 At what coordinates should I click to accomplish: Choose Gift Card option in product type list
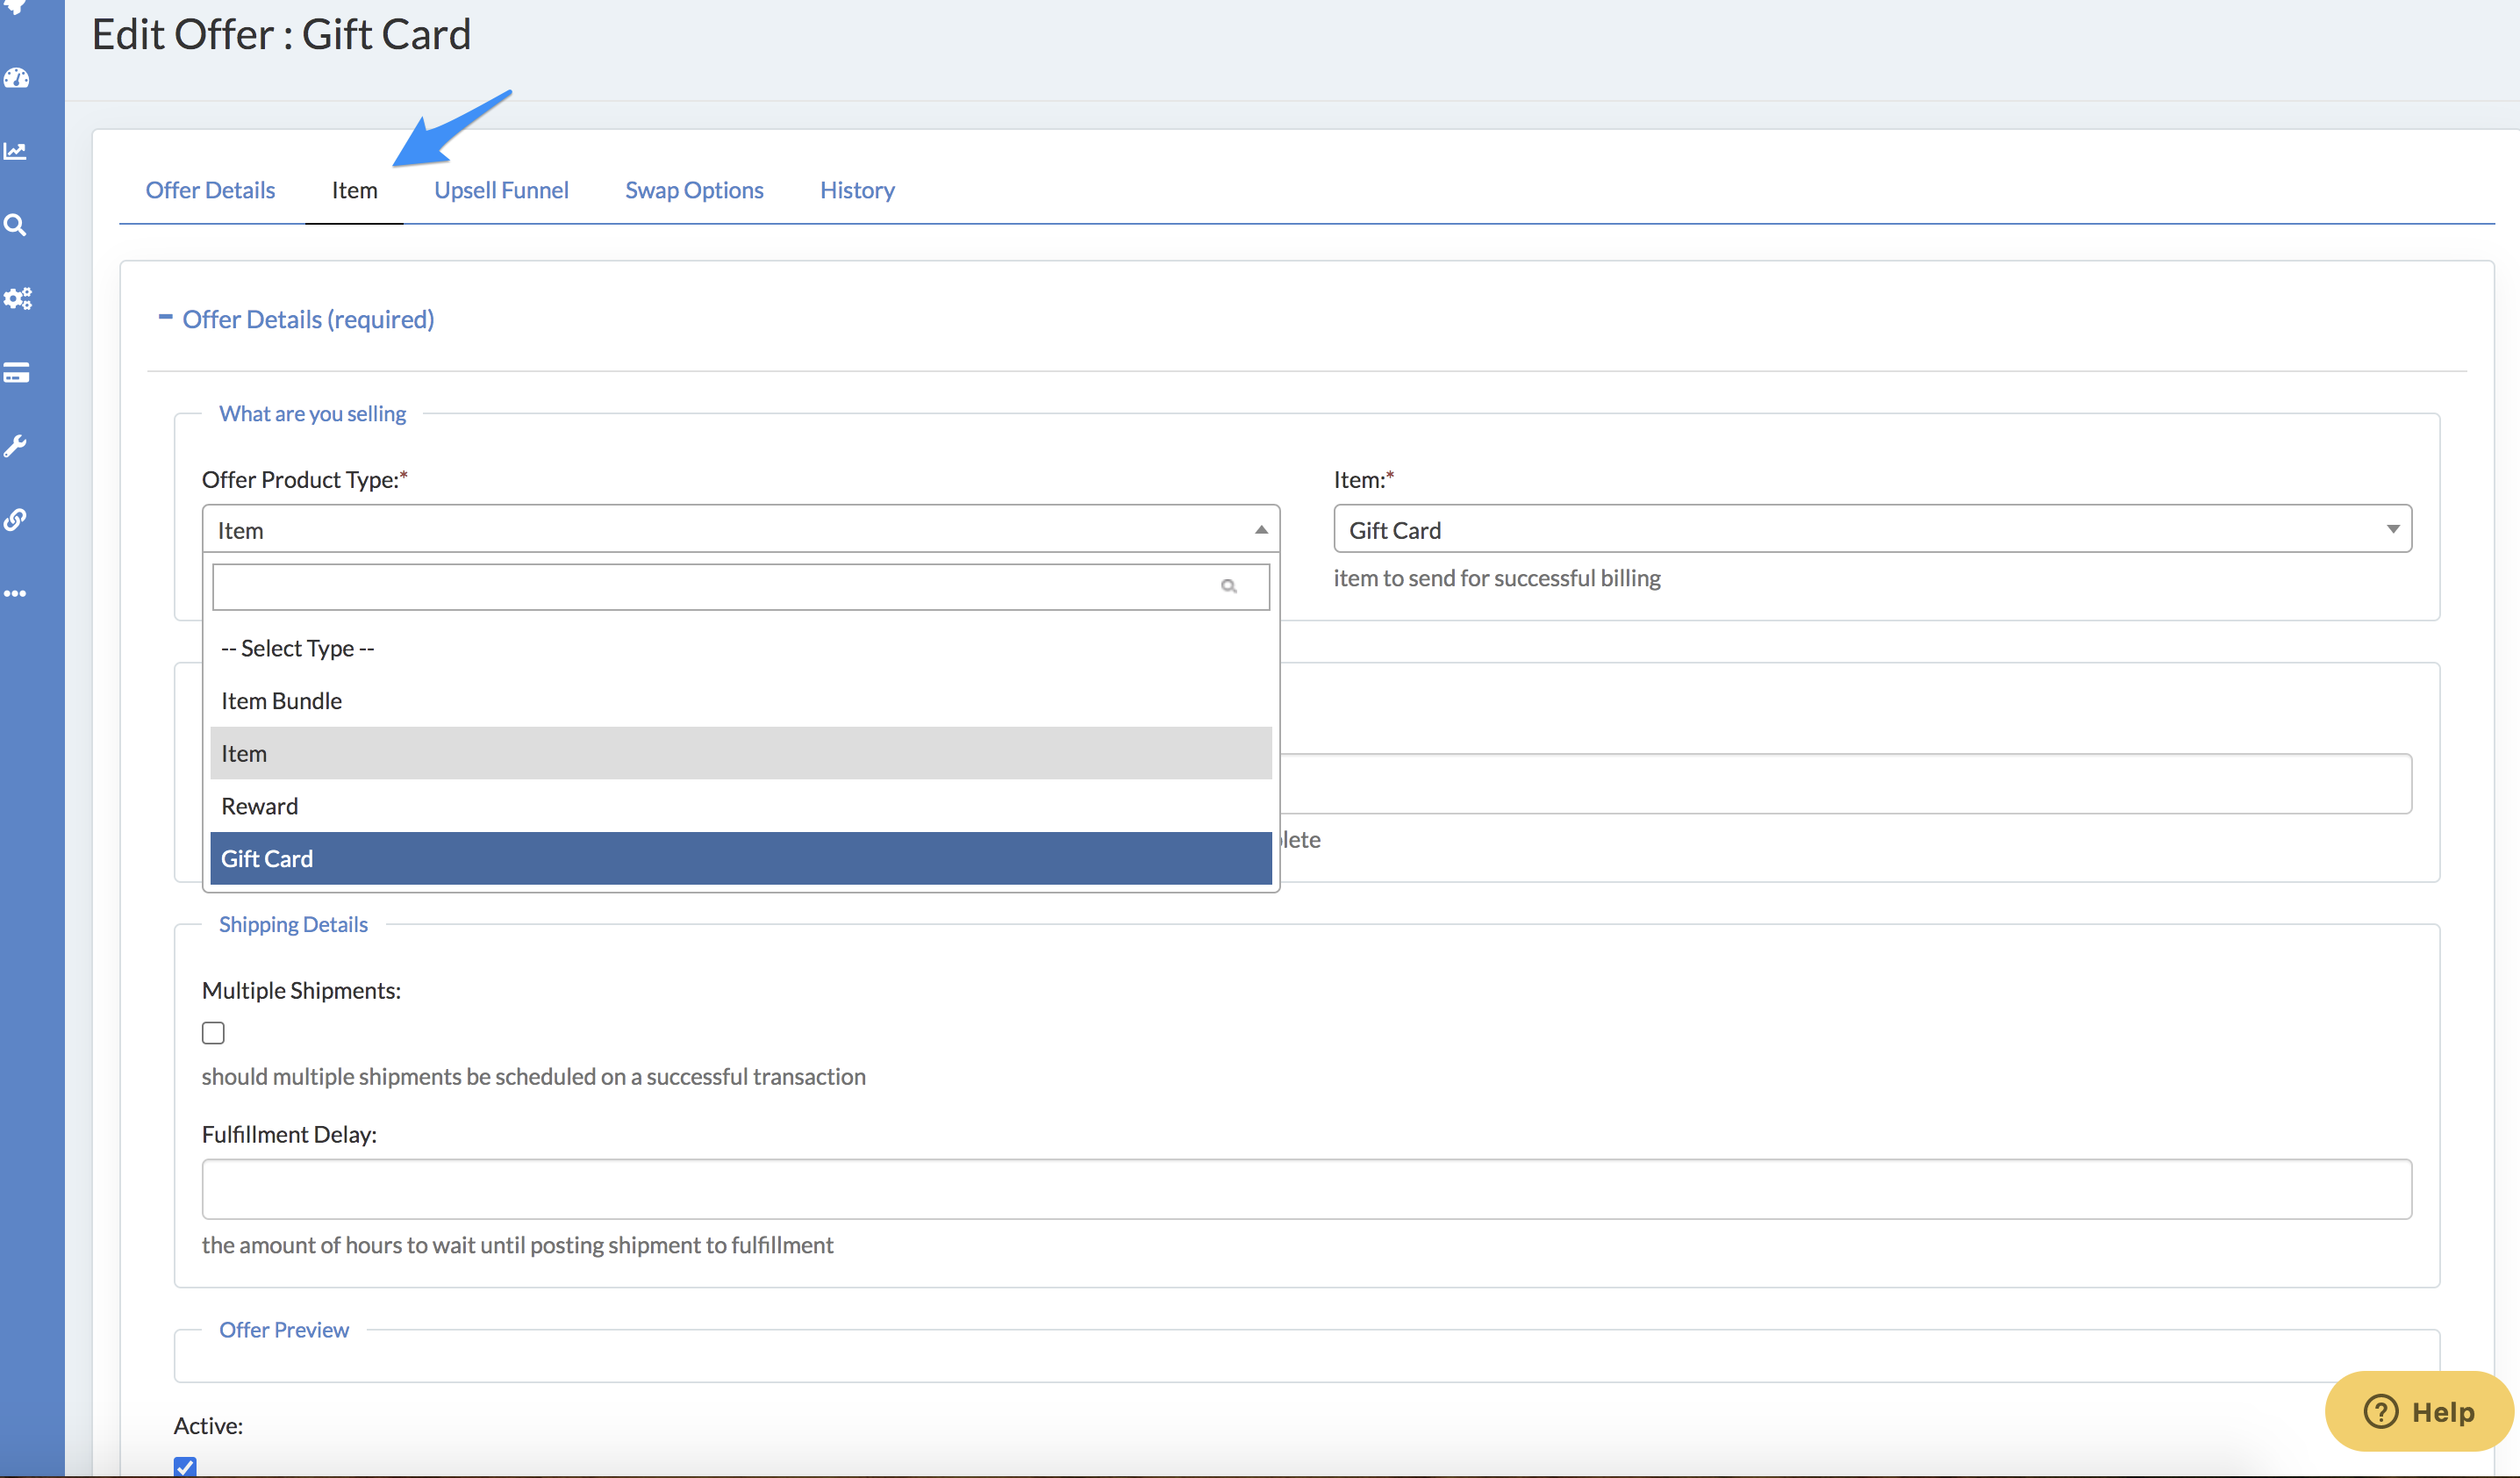[x=740, y=858]
